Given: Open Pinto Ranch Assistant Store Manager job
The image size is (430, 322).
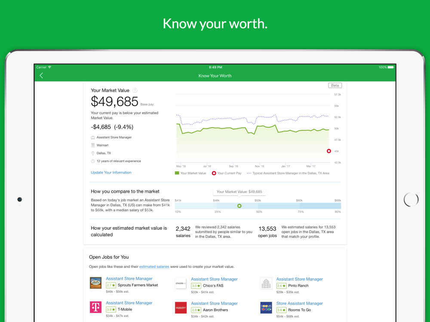Looking at the screenshot, I should coord(299,279).
